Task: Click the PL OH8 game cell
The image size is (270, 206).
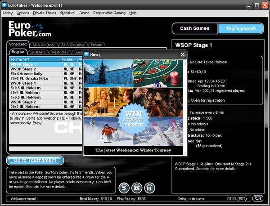Action: click(70, 78)
